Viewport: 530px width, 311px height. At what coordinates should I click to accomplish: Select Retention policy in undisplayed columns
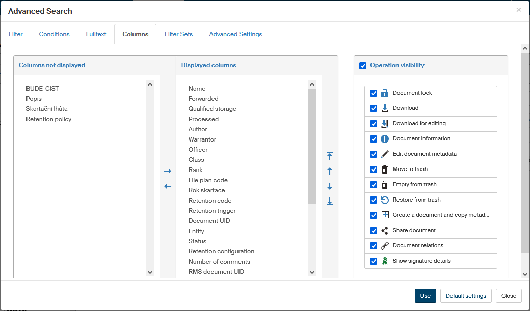[x=49, y=119]
